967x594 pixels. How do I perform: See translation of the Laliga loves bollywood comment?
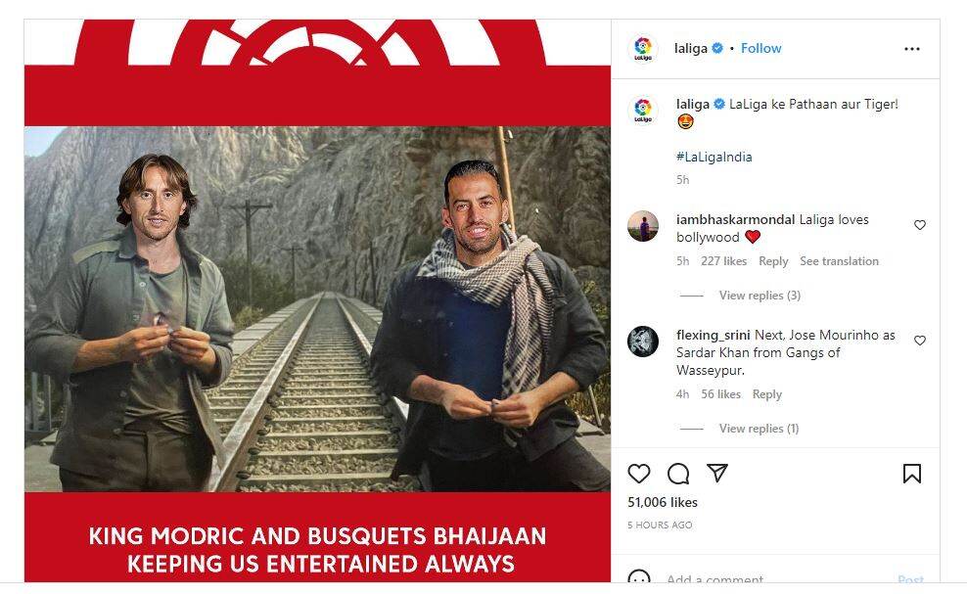coord(840,261)
